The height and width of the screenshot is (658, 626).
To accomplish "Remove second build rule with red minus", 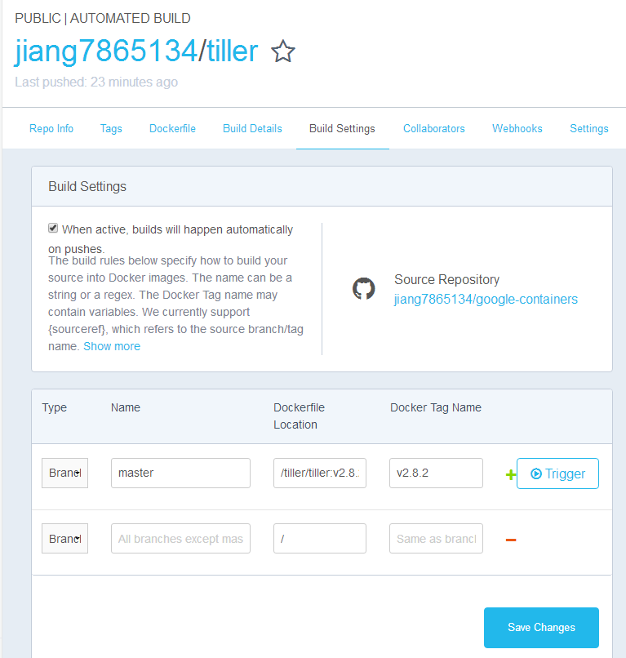I will coord(511,540).
